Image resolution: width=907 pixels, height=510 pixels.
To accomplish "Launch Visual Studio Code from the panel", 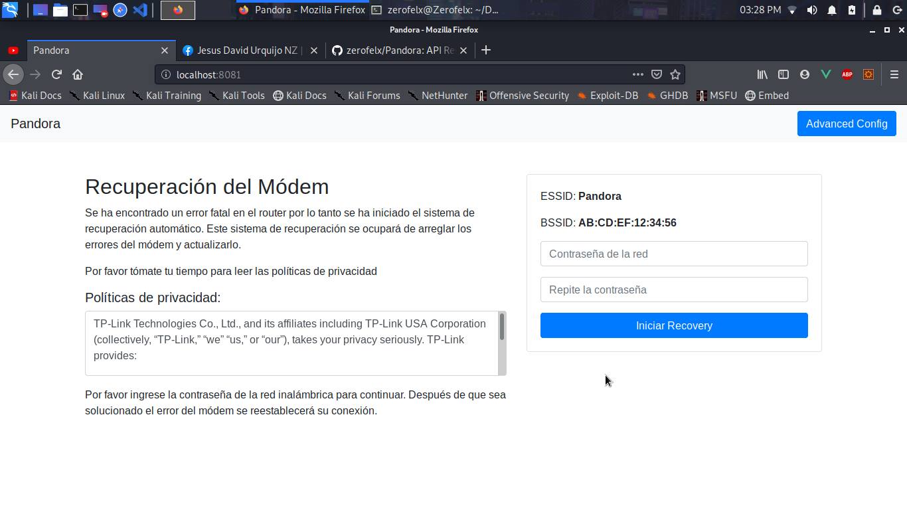I will (x=140, y=10).
